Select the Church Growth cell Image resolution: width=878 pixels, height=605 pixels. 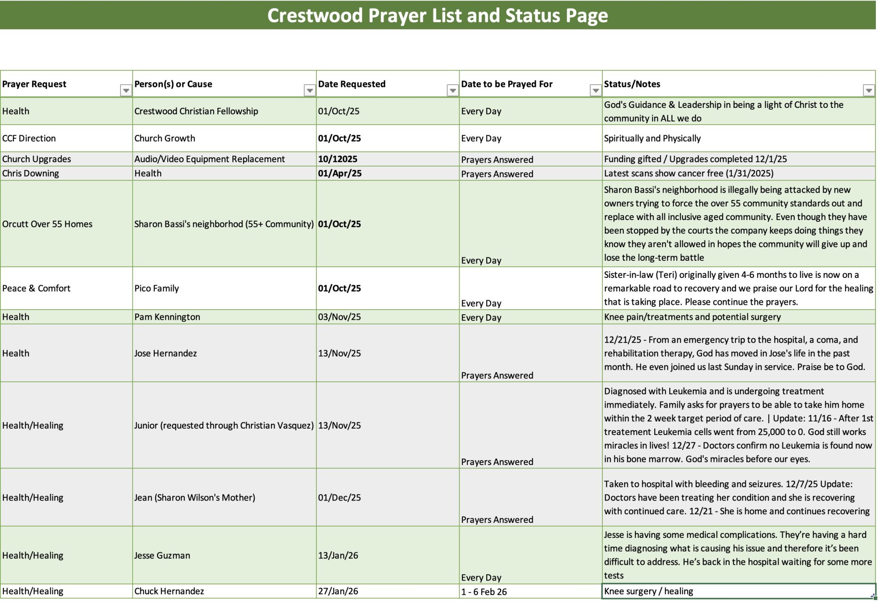click(165, 138)
